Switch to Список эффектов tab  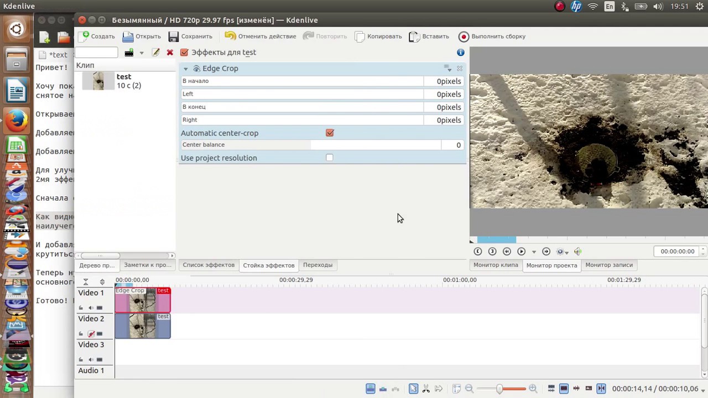(209, 265)
